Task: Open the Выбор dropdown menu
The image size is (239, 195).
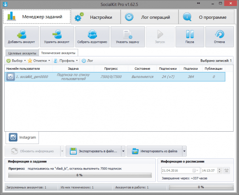Action: tap(16, 61)
